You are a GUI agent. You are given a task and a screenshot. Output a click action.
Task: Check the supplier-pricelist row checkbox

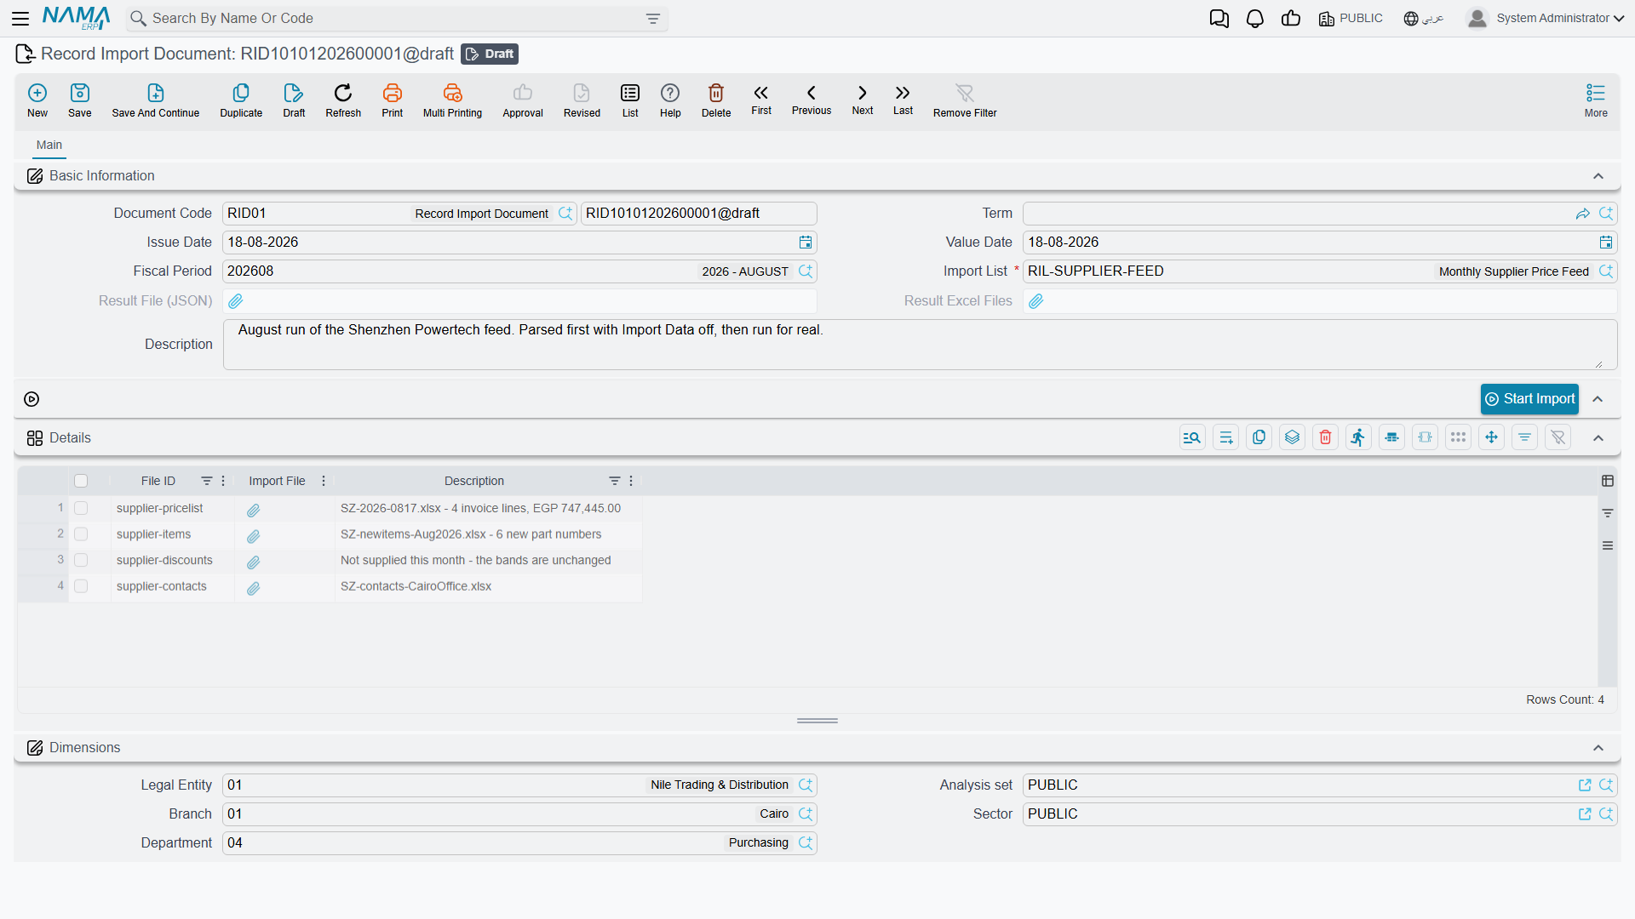pyautogui.click(x=81, y=508)
